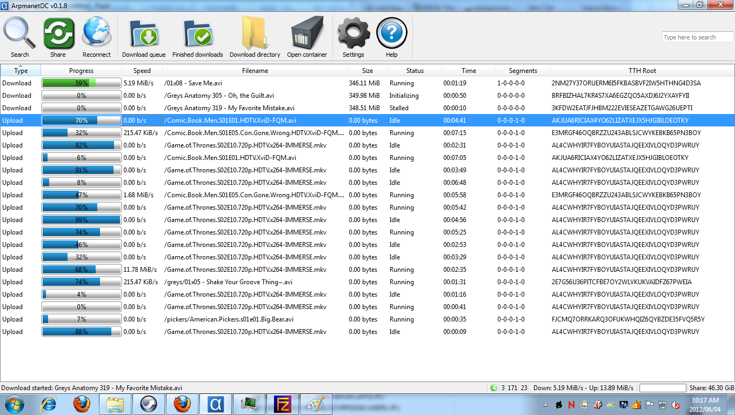Open Action Center flag tray icon
This screenshot has width=735, height=415.
coord(650,405)
